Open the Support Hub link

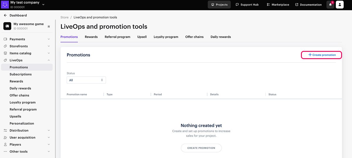point(247,5)
